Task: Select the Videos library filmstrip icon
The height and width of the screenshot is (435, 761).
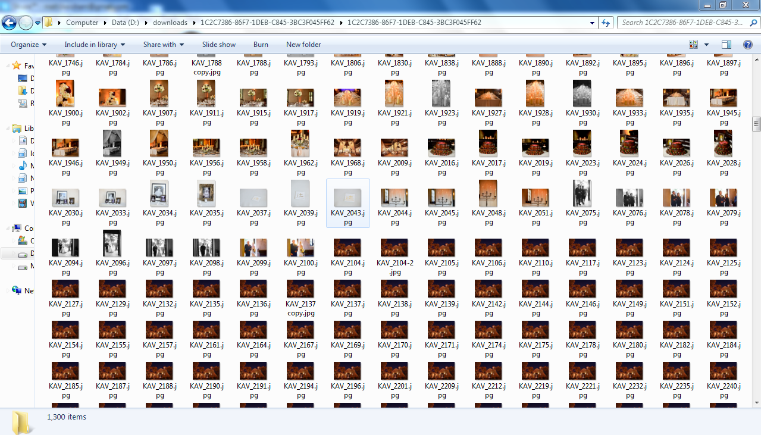Action: [x=23, y=204]
